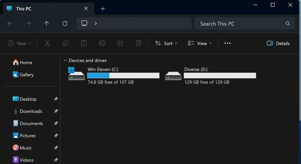Click the pin icon next to Documents
The width and height of the screenshot is (301, 164).
click(56, 123)
